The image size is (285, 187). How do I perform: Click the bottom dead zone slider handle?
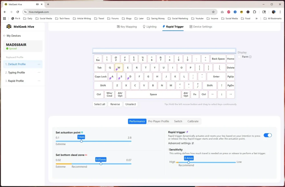coord(101,164)
